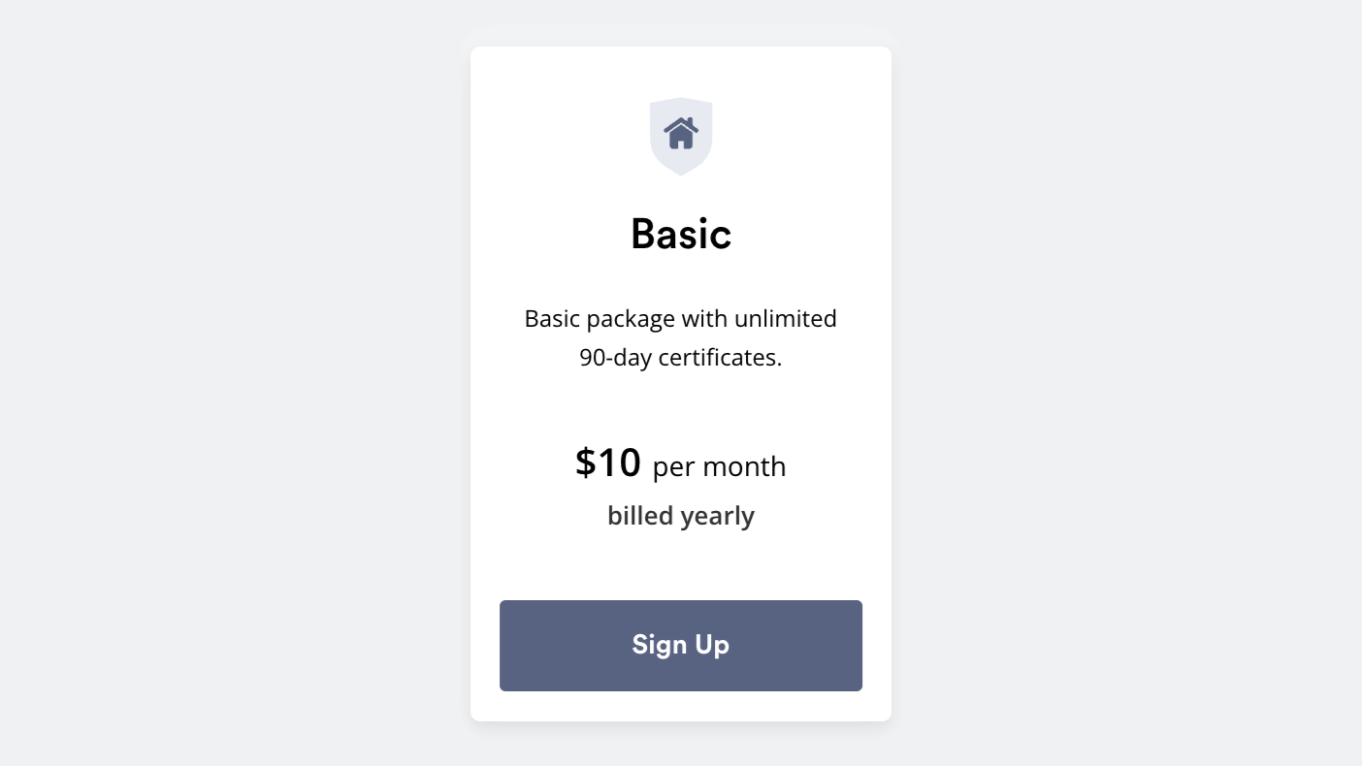Click the "Basic package with unlimited" line
The height and width of the screenshot is (766, 1362).
click(x=681, y=318)
